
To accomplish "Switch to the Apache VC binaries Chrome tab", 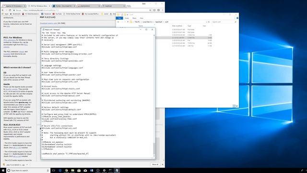I will click(x=14, y=6).
